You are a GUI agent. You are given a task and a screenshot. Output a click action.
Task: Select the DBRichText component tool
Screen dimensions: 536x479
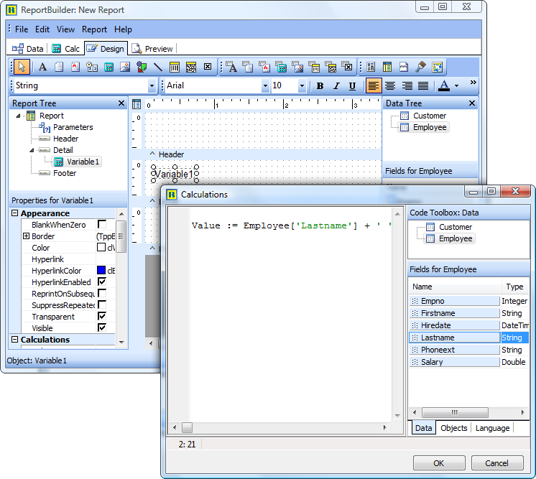point(264,67)
